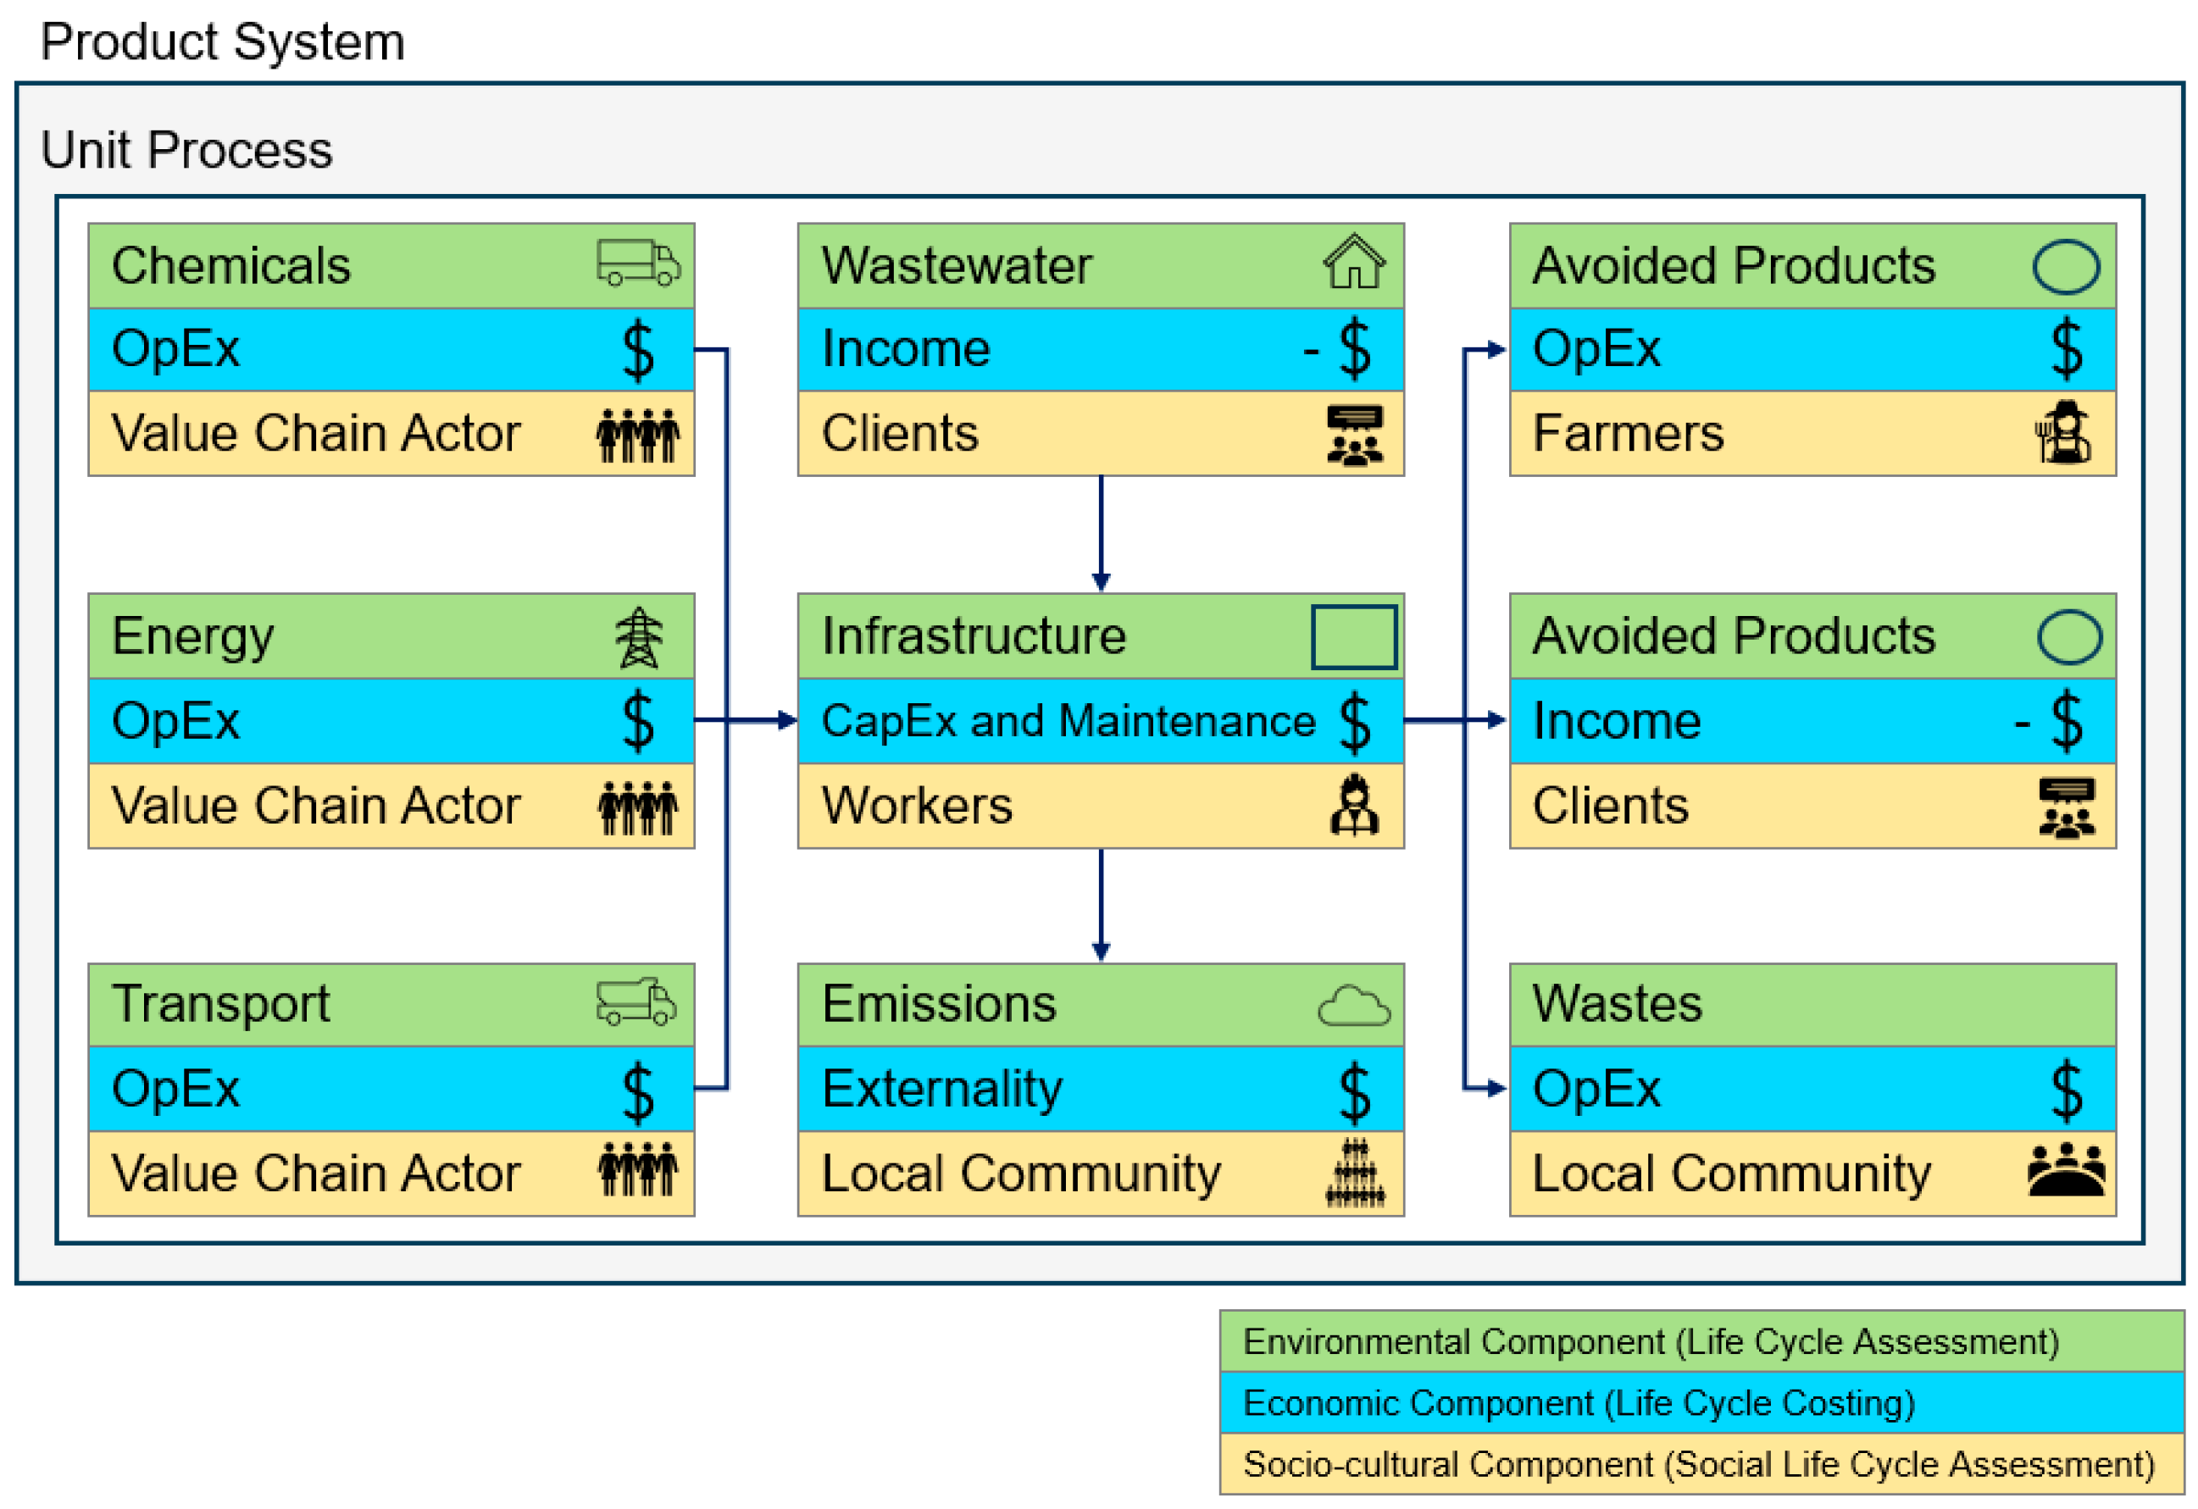Click the Wastes header label
Image resolution: width=2198 pixels, height=1509 pixels.
pos(1617,1004)
